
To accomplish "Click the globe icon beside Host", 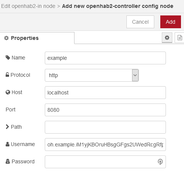I will pyautogui.click(x=8, y=92).
